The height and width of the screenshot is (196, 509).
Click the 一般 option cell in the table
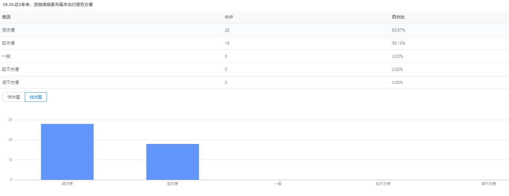(x=6, y=56)
